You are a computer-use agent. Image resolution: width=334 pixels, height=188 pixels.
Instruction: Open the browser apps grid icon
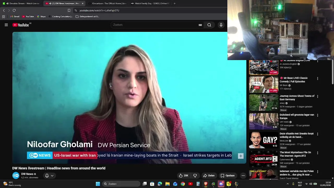click(3, 16)
